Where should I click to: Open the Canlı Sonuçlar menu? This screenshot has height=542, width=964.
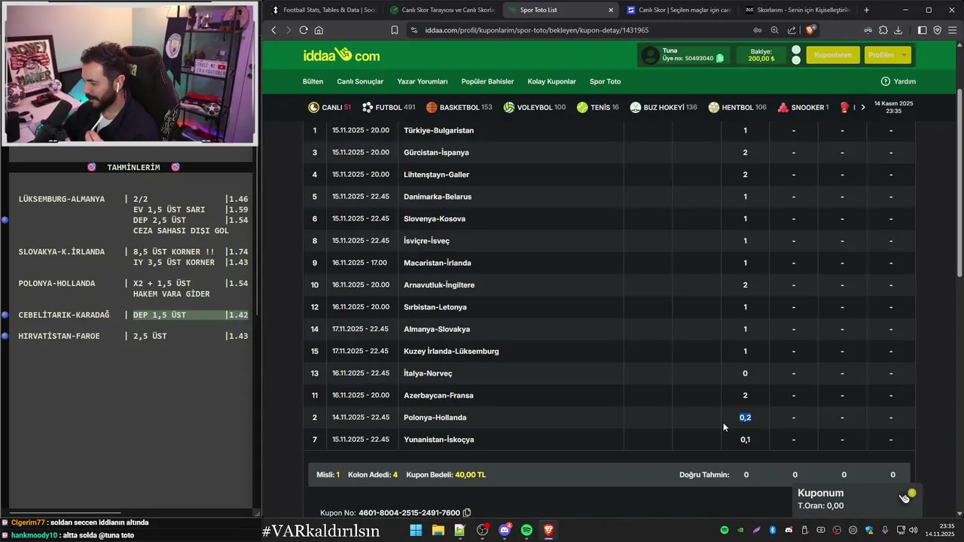360,81
